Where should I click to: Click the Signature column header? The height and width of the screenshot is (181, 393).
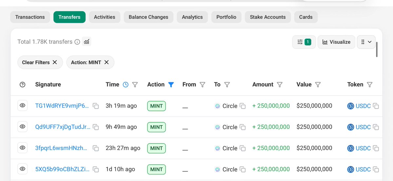tap(48, 84)
